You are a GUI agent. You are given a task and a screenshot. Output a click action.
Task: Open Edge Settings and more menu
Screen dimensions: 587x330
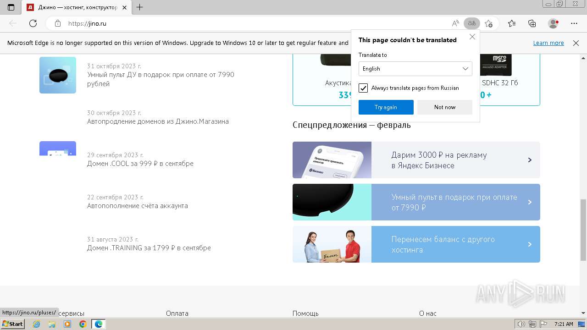[x=574, y=23]
